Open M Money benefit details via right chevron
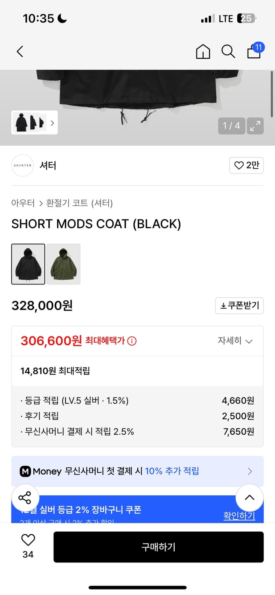The image size is (275, 595). coord(250,471)
